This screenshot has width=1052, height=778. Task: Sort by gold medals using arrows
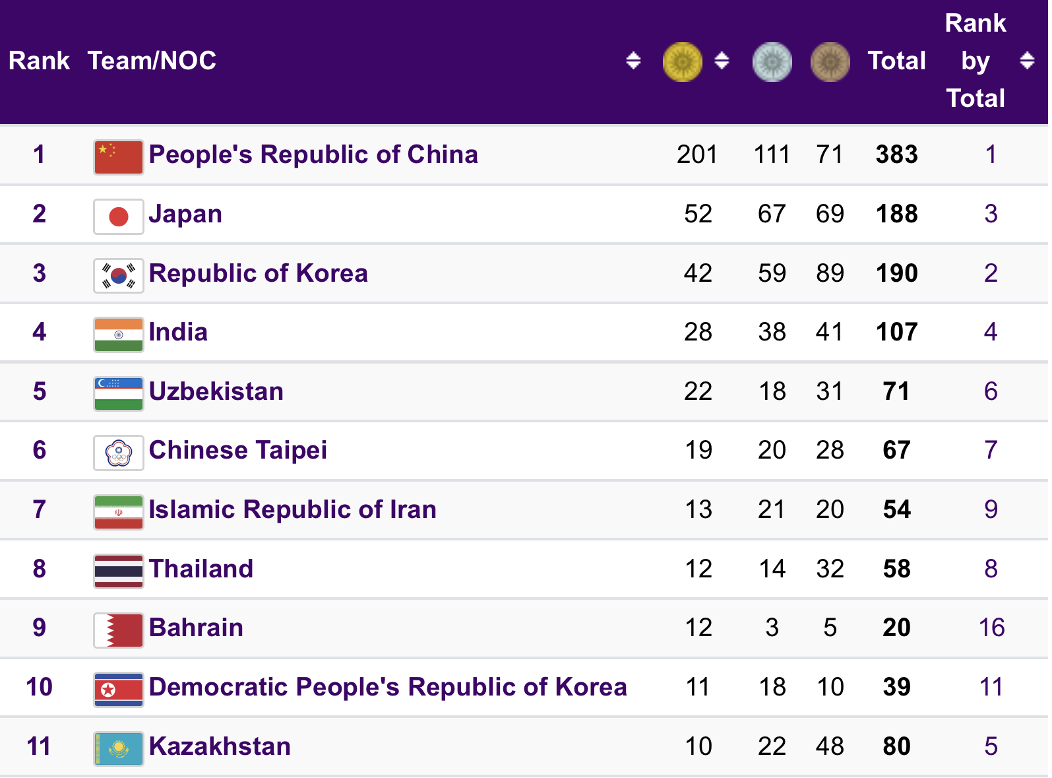pos(722,61)
